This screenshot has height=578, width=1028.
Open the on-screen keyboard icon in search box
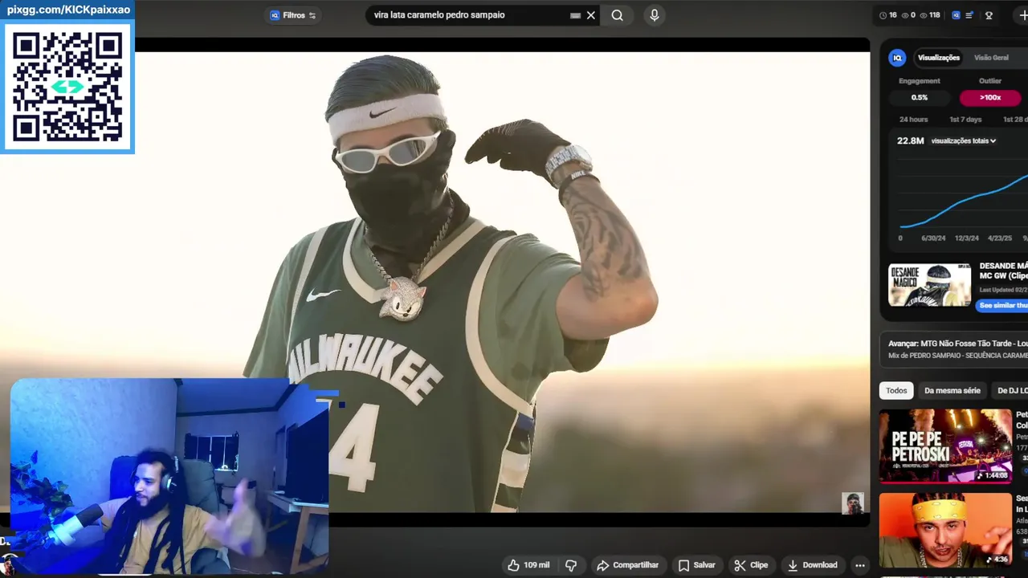click(575, 15)
